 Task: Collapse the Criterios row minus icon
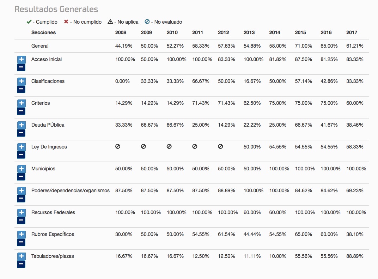click(x=21, y=111)
